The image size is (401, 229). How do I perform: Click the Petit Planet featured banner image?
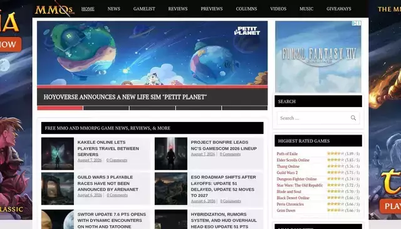pyautogui.click(x=152, y=53)
